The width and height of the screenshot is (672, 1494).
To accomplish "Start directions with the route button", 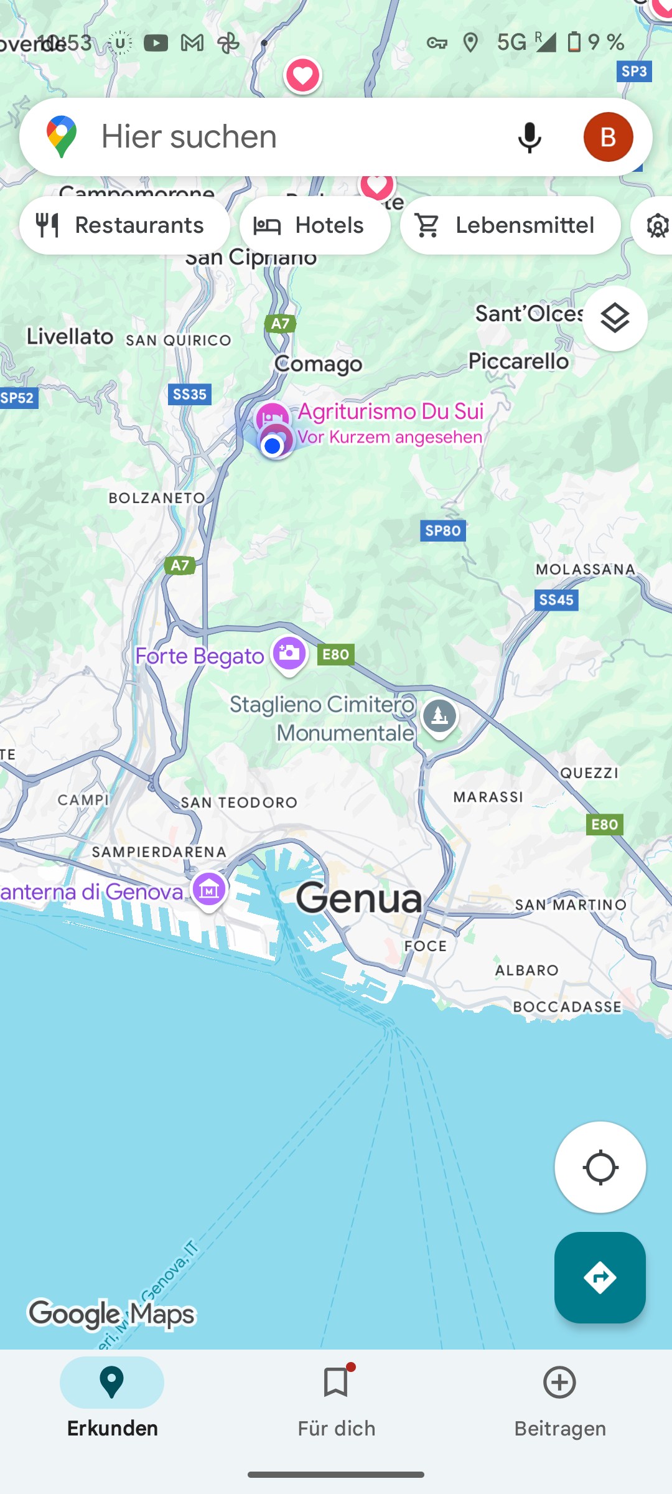I will pyautogui.click(x=600, y=1277).
